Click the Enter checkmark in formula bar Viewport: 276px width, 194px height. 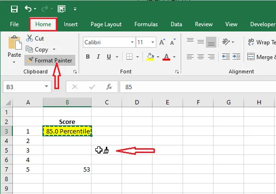[92, 87]
